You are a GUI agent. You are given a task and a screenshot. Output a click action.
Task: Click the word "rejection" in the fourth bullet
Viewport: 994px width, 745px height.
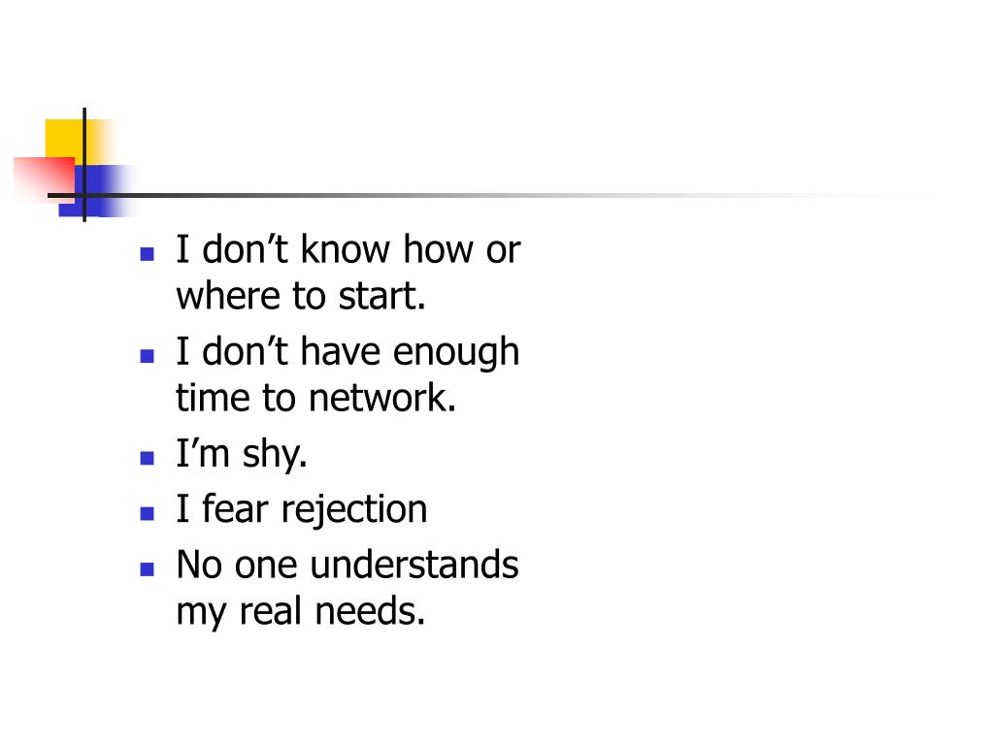353,510
